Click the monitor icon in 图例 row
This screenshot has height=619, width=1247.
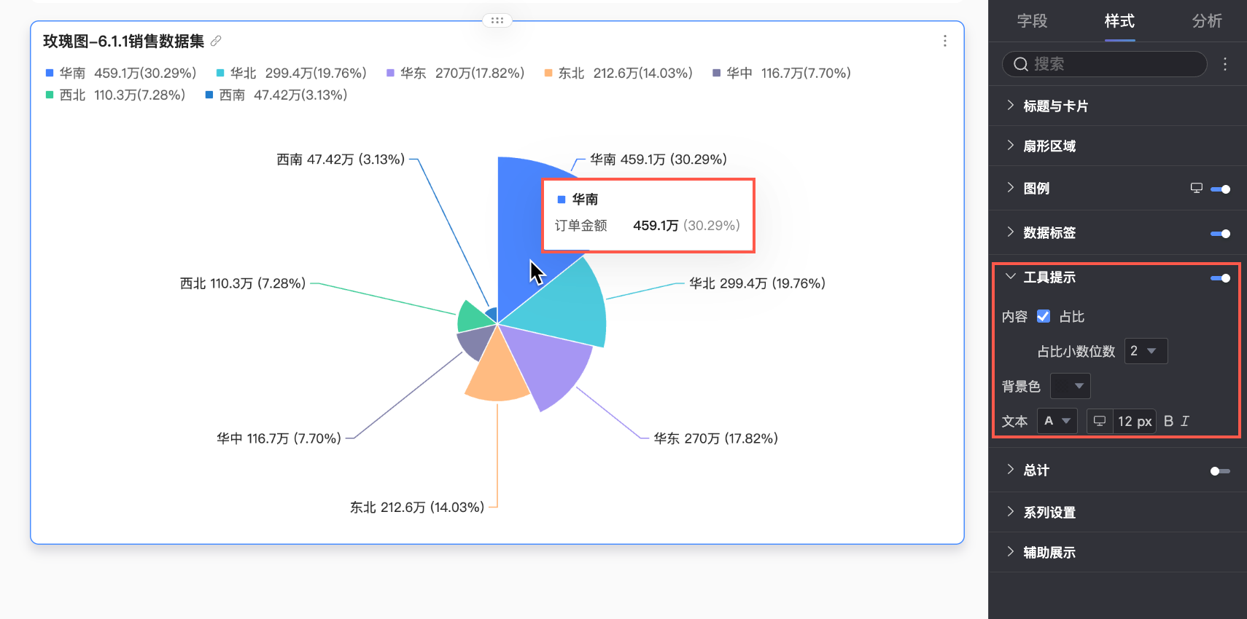click(x=1196, y=188)
